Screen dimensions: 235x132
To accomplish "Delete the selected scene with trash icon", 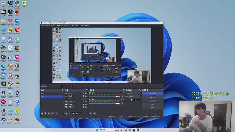I will point(46,113).
